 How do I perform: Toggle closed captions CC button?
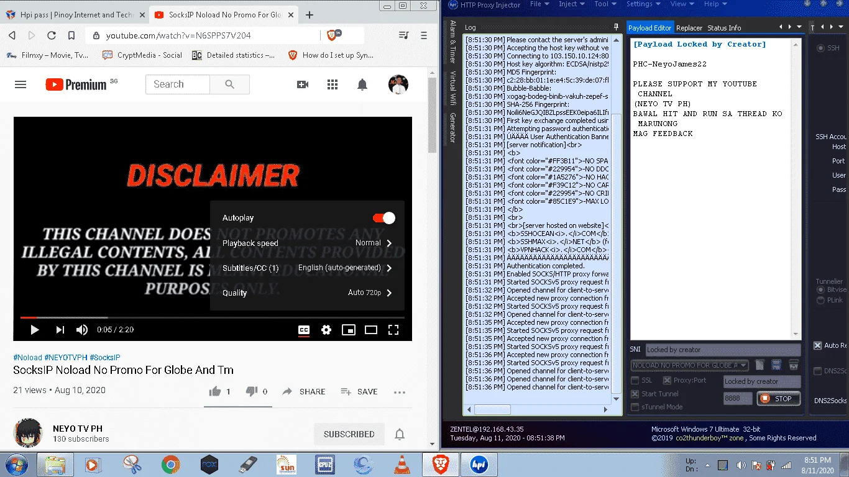tap(304, 330)
